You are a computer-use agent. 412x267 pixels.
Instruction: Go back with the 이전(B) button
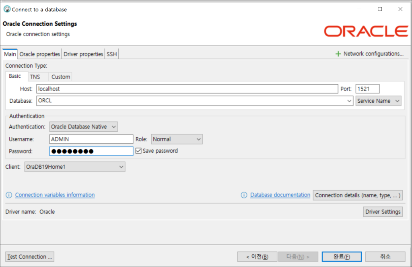(257, 257)
